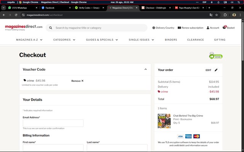Focus the Email Address field
The height and width of the screenshot is (152, 244).
pos(53,123)
